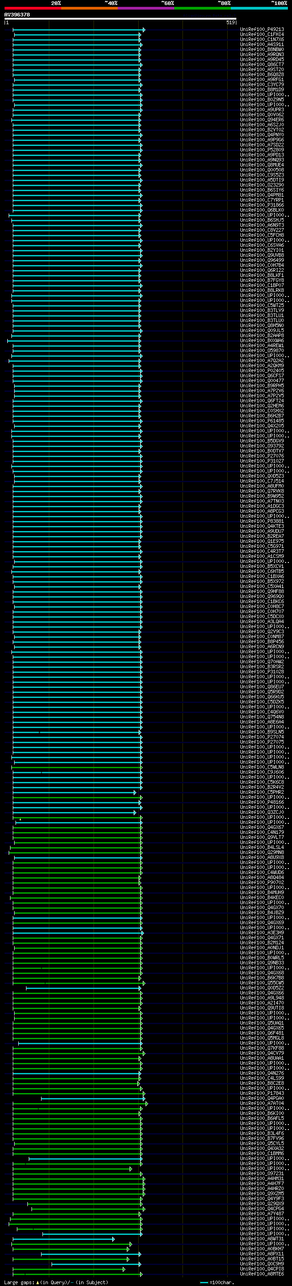The height and width of the screenshot is (1286, 292).
Task: Click the query end position 519 label
Action: point(230,22)
